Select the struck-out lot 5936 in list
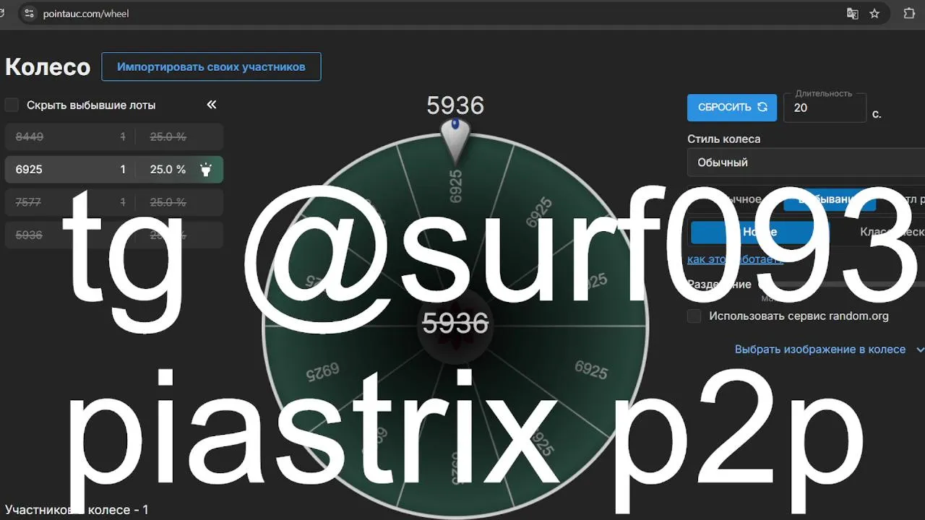Screen dimensions: 925x520 (114, 235)
